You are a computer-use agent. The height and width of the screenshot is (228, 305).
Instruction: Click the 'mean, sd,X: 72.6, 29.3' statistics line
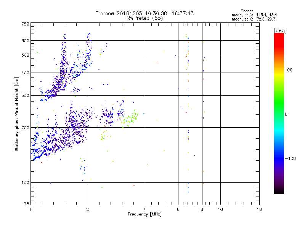click(254, 19)
